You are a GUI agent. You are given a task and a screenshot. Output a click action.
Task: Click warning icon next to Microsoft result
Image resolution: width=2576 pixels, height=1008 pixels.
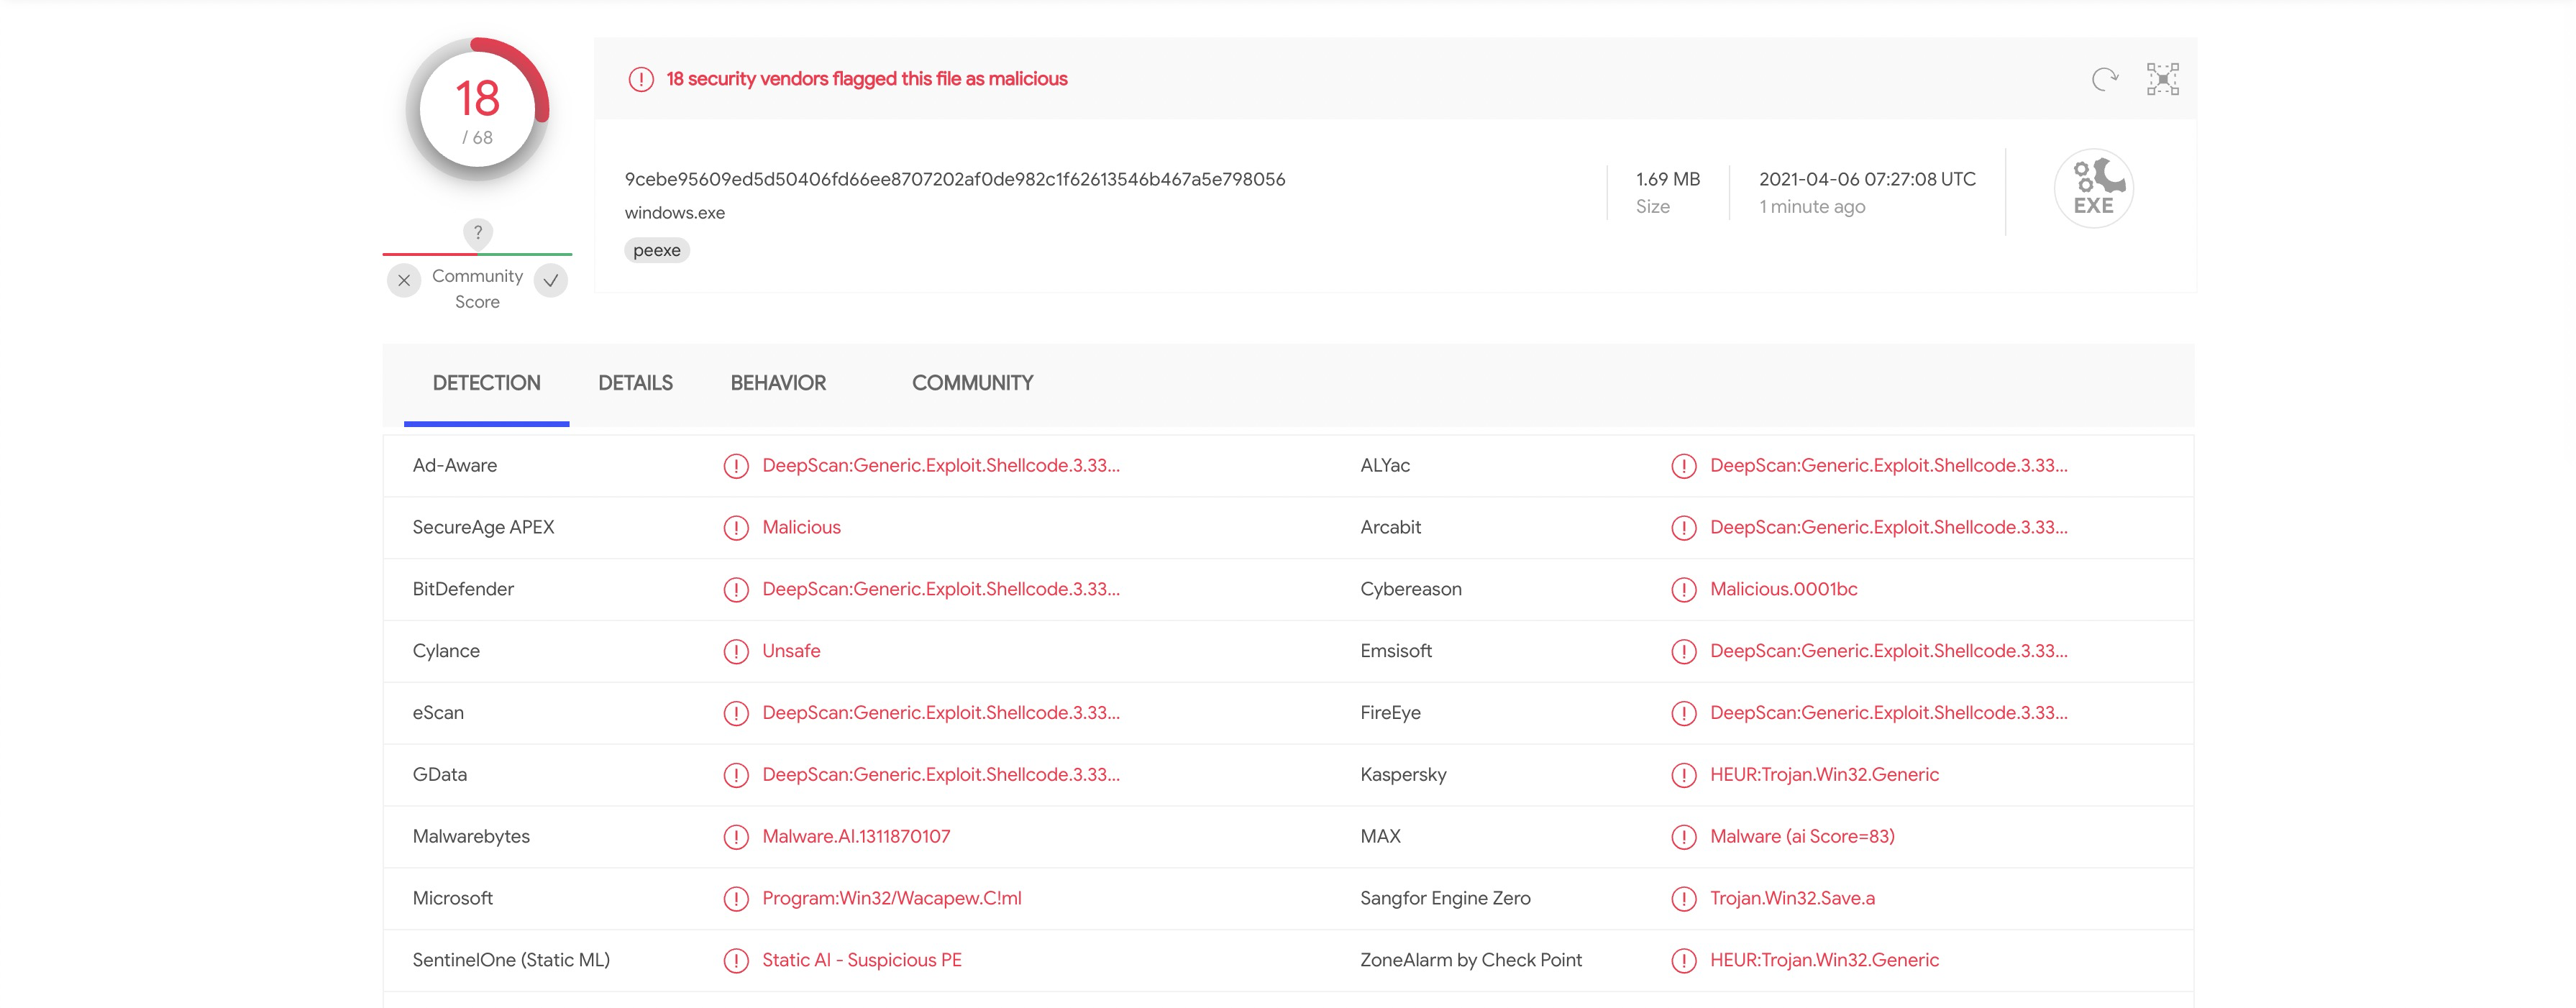(736, 899)
